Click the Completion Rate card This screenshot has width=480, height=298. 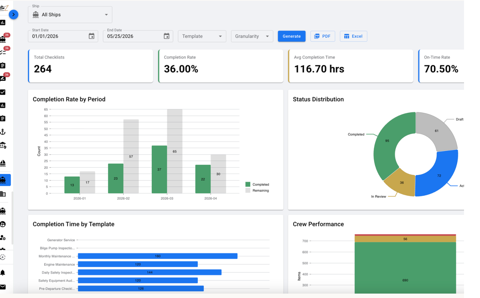tap(221, 66)
